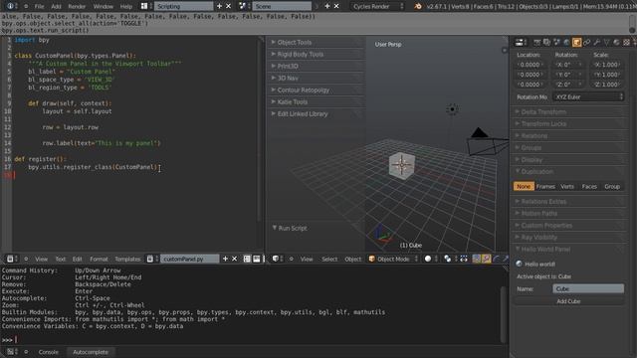The width and height of the screenshot is (637, 358).
Task: Open the Render properties tab icon
Action: [x=536, y=42]
